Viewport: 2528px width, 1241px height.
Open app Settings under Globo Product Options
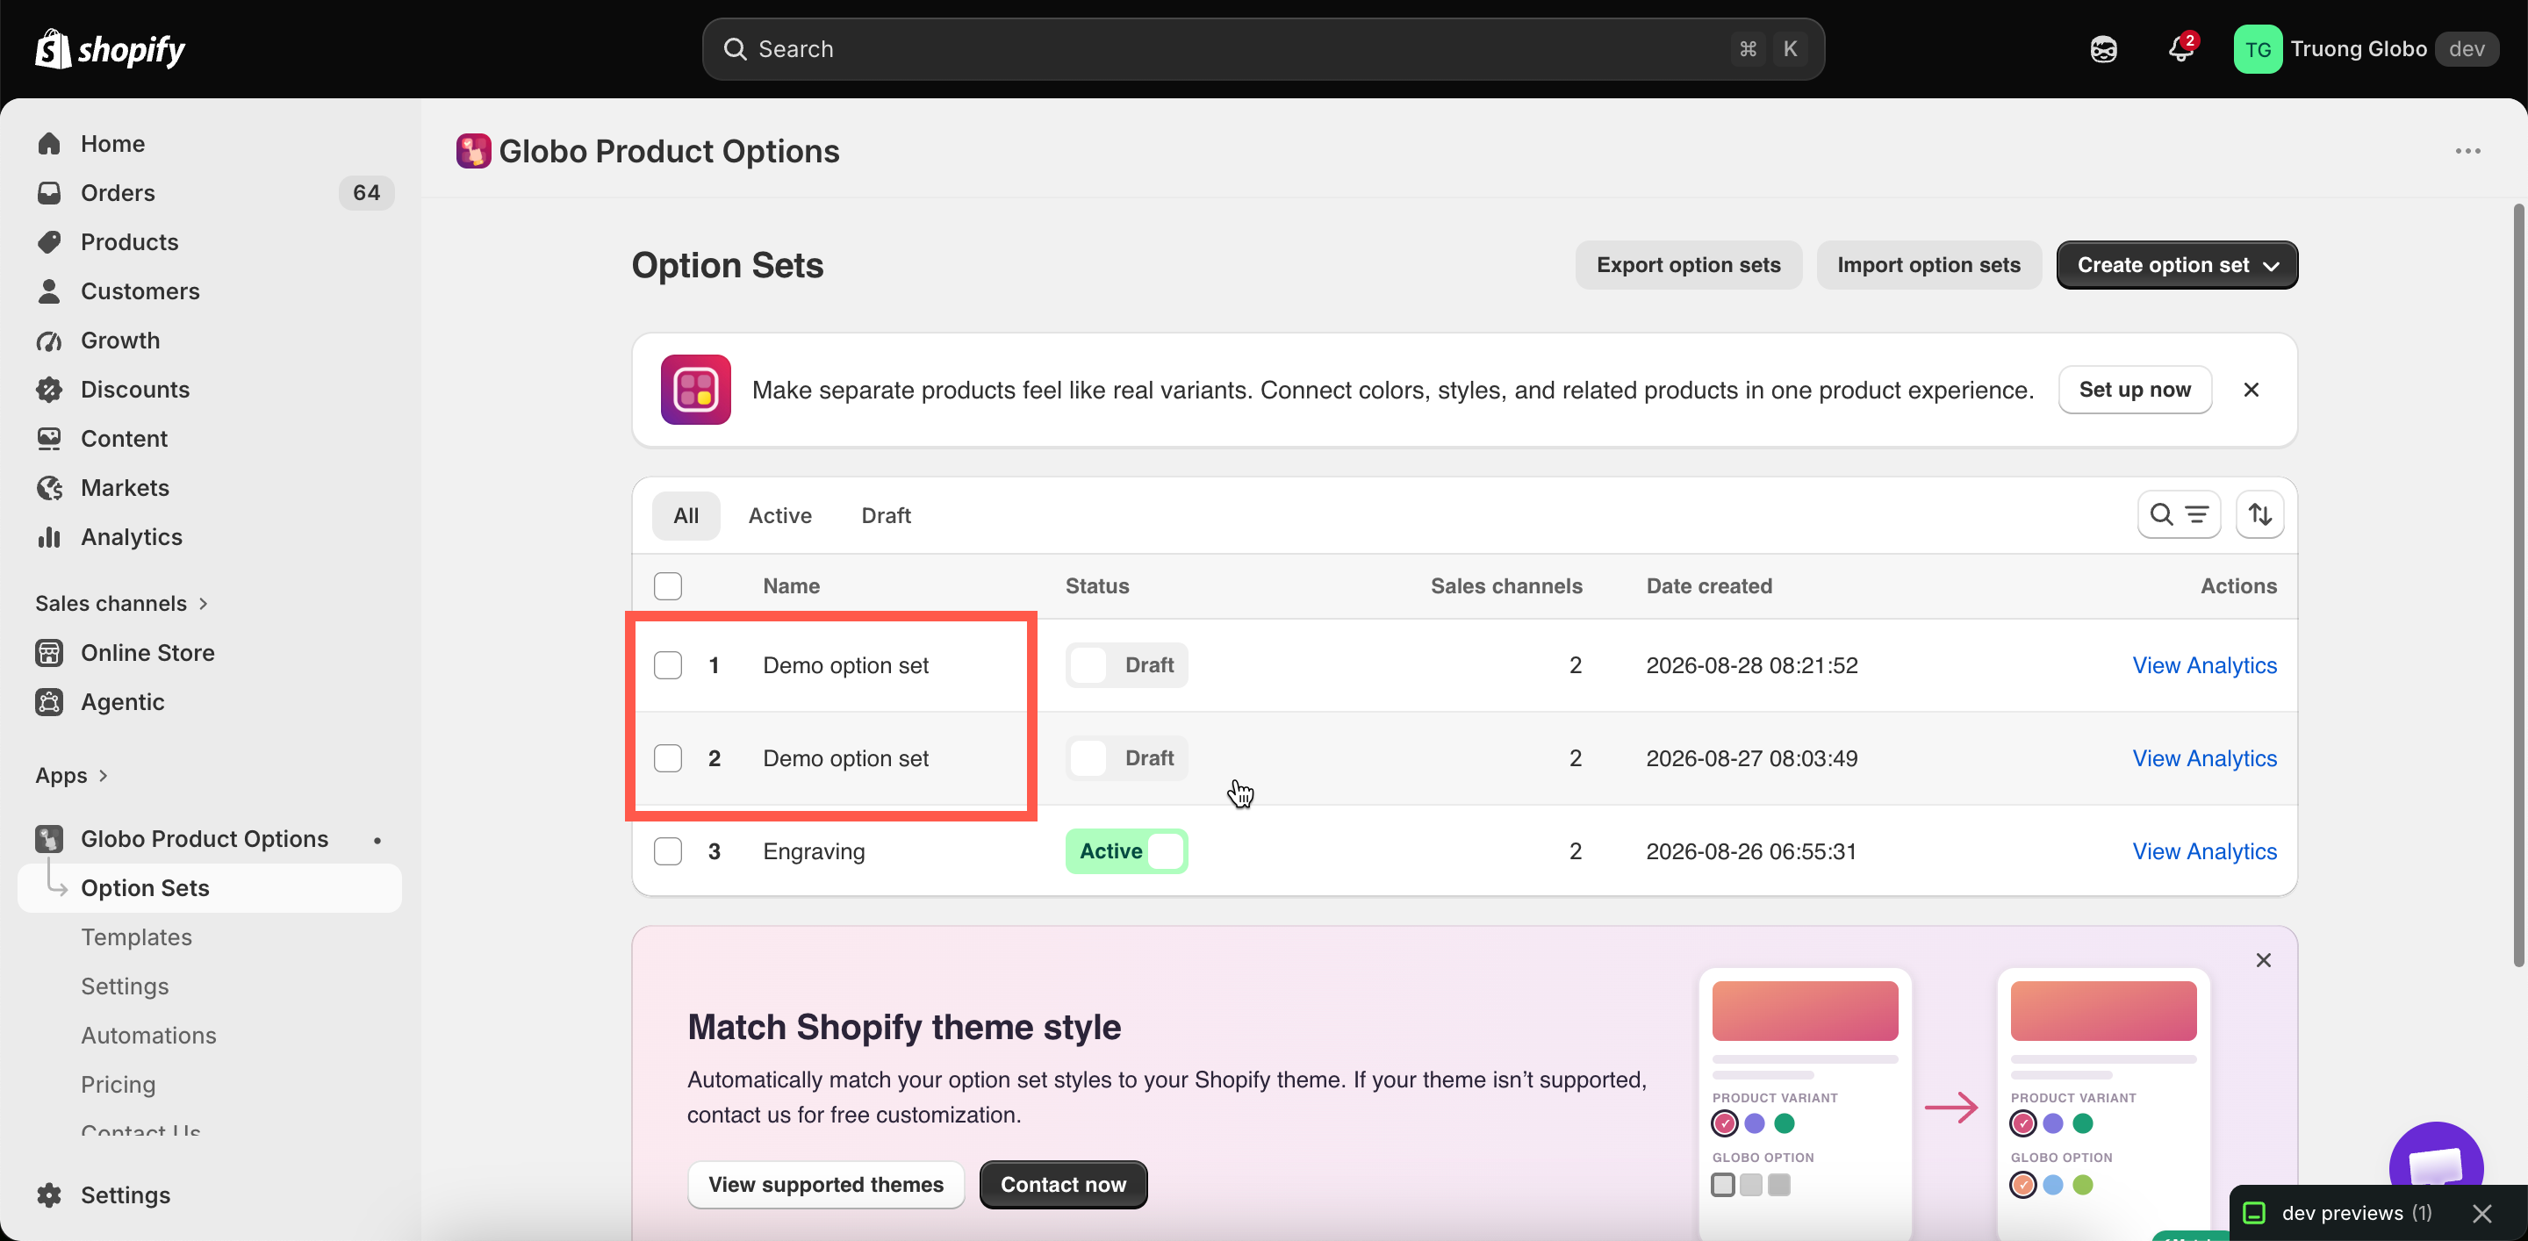coord(125,986)
